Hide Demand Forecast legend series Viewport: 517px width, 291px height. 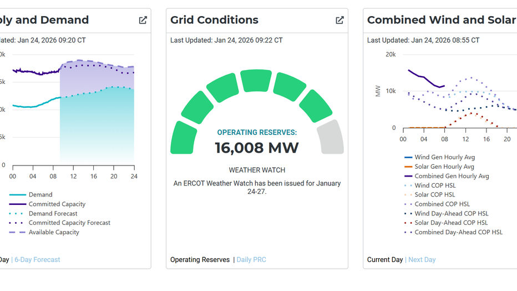(53, 213)
